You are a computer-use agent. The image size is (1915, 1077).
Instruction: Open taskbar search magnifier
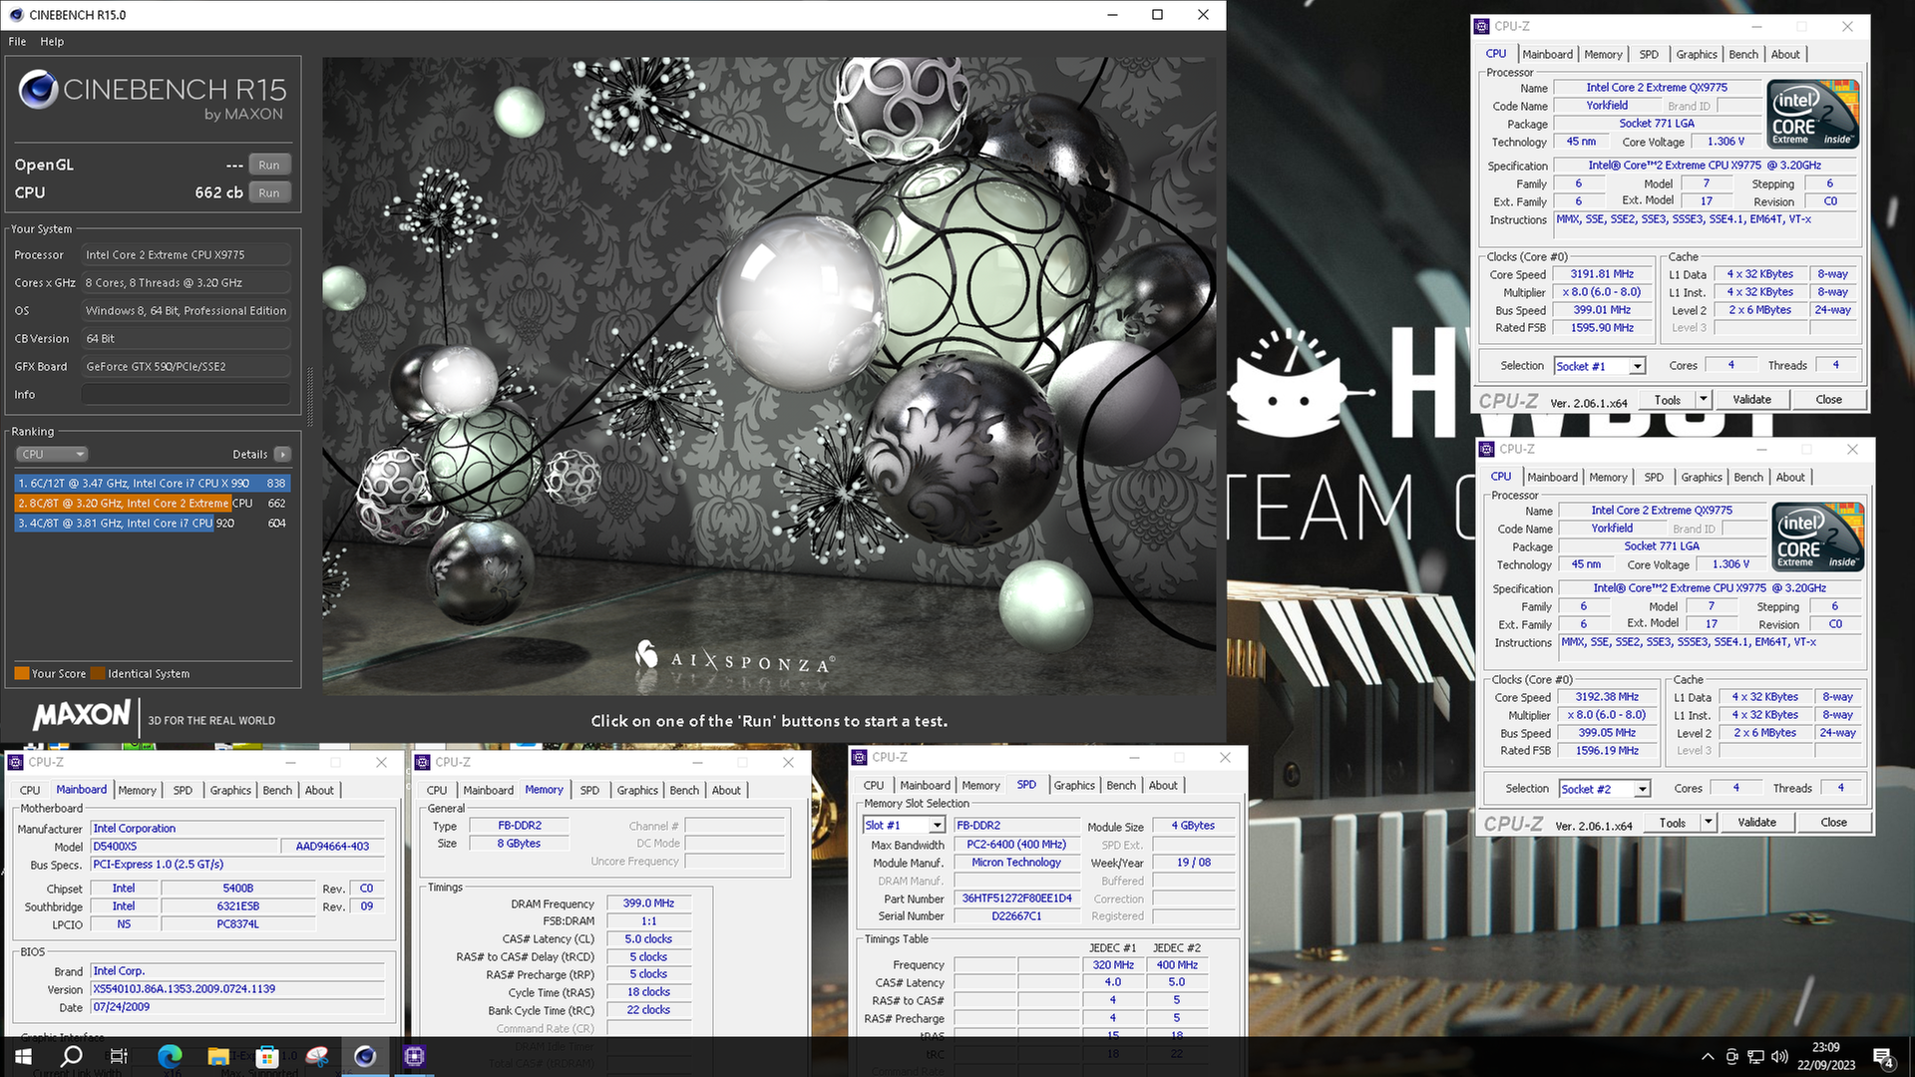pos(72,1056)
